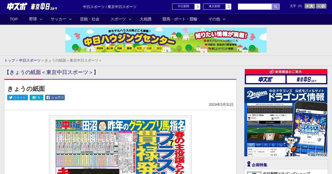Click the search magnifier button
This screenshot has width=332, height=174.
coord(276,7)
